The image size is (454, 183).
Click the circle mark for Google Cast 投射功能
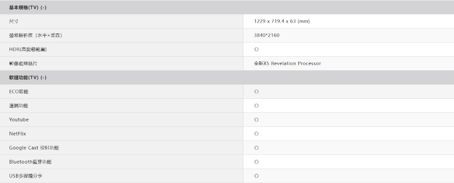pos(257,148)
